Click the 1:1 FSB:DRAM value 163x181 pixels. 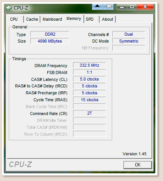(x=90, y=72)
